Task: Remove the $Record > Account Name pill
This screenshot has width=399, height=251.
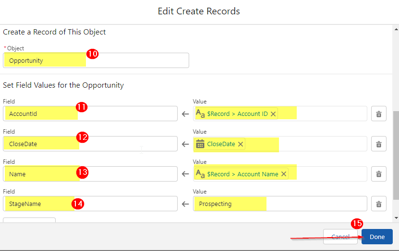Action: tap(283, 174)
